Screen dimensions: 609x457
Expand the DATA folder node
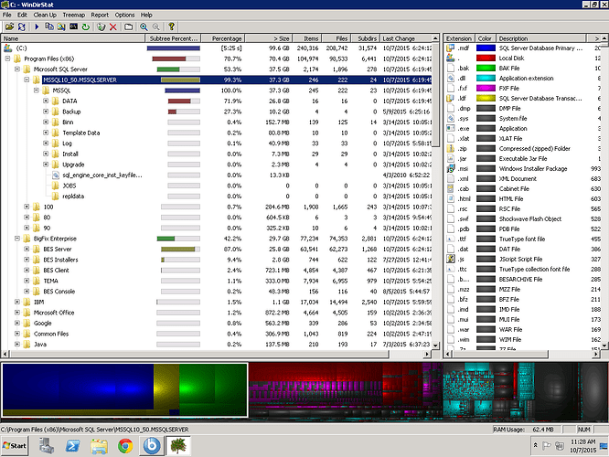pyautogui.click(x=46, y=101)
